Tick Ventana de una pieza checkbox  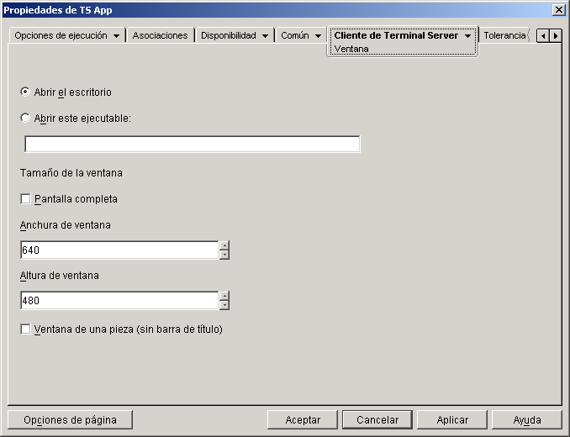(x=25, y=329)
